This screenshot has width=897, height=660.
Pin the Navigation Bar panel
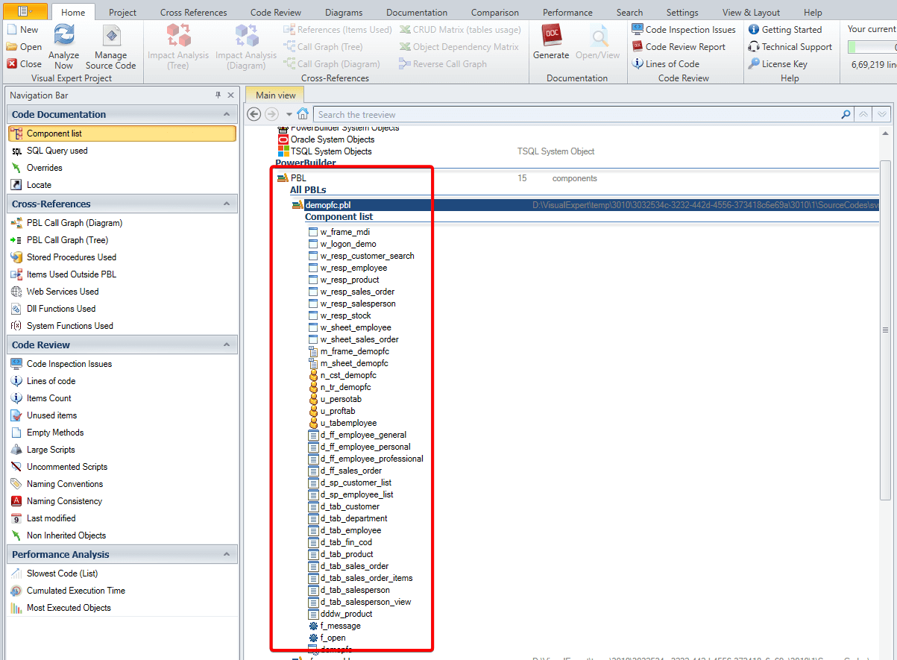pyautogui.click(x=218, y=95)
